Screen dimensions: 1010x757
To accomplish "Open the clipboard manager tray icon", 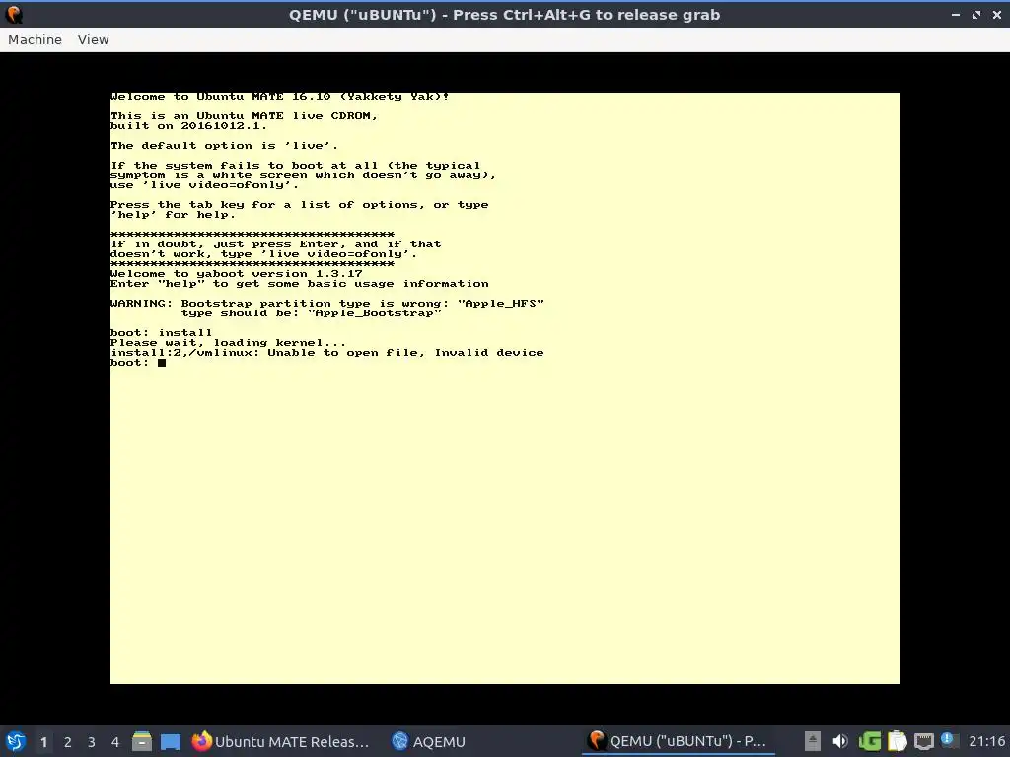I will [x=897, y=741].
